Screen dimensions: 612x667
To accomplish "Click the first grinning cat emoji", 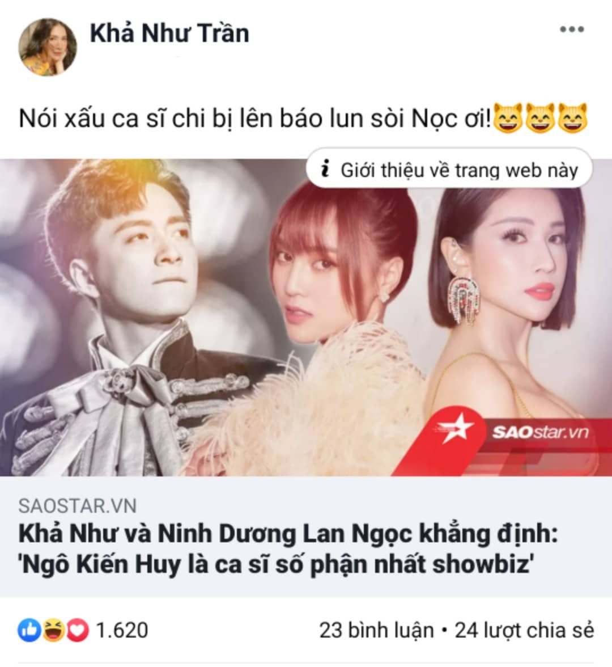I will 509,118.
